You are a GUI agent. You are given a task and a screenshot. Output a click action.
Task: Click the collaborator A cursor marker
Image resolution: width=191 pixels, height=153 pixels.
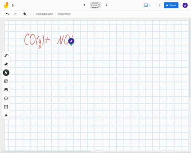(71, 41)
